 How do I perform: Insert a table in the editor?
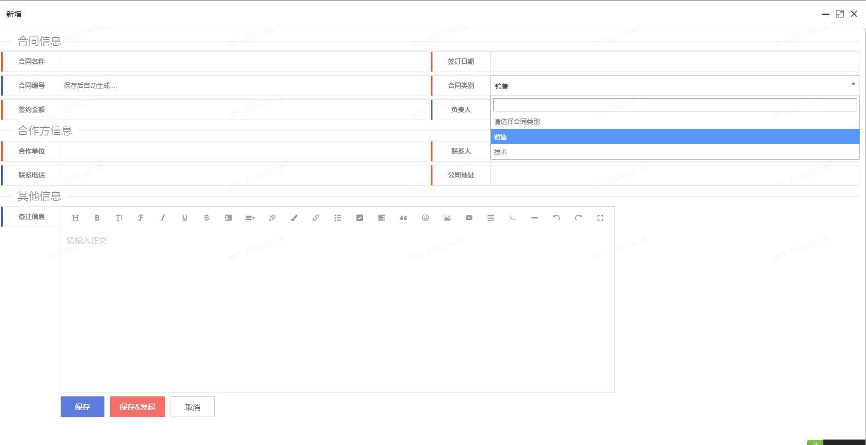click(x=491, y=218)
